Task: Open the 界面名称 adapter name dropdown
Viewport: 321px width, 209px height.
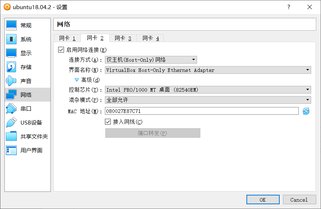Action: pos(208,70)
